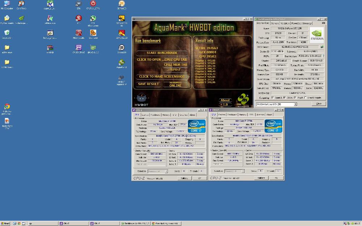This screenshot has width=362, height=226.
Task: Click the Close button in GPU-Z
Action: 319,104
